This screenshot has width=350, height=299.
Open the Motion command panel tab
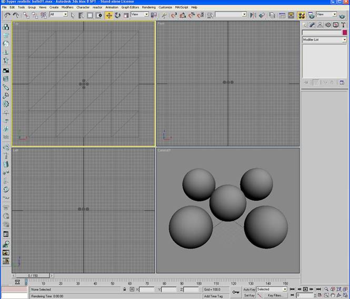[x=328, y=25]
